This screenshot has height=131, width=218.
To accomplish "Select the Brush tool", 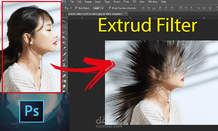I will point(64,60).
